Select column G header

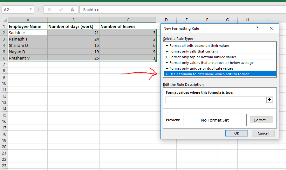click(227, 20)
